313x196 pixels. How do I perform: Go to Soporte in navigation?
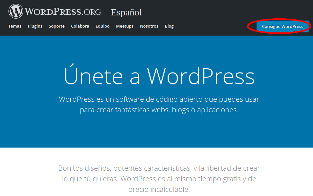click(x=57, y=26)
